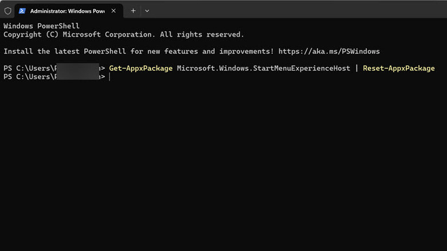Click the pipe symbol before Reset-AppxPackage
Screen dimensions: 447x251
click(x=356, y=68)
